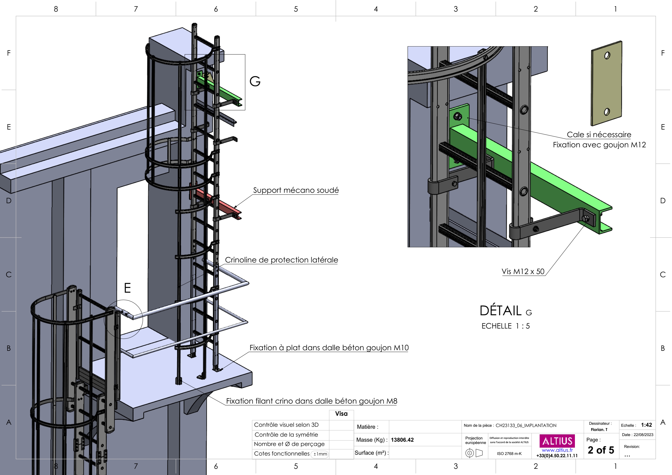Click the empty Visa cell for Contrôle visuel
Screen dimensions: 672x475
(341, 425)
